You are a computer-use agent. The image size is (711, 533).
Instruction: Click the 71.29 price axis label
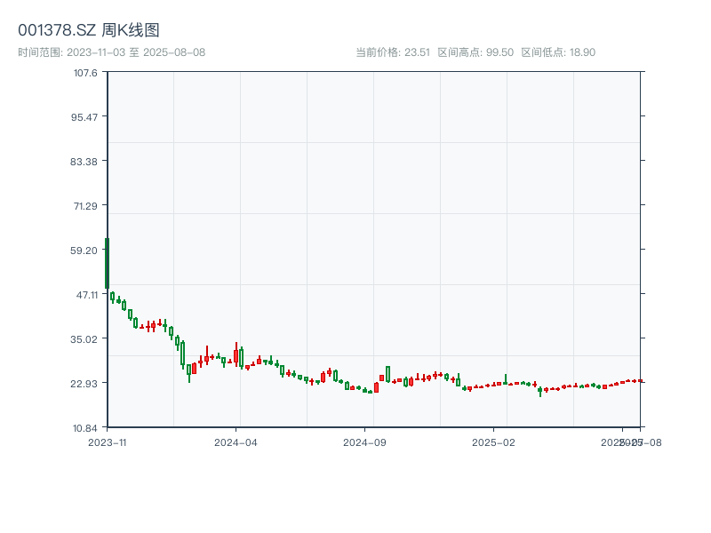coord(86,206)
